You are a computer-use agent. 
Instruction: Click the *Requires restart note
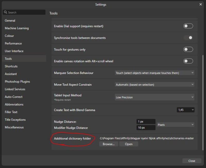pyautogui.click(x=62, y=100)
